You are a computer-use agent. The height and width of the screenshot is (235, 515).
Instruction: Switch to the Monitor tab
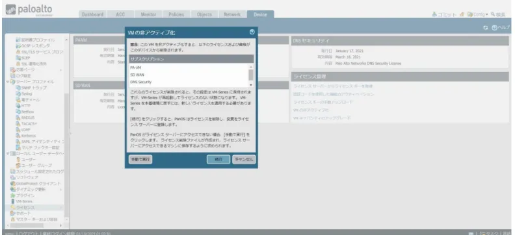click(x=148, y=14)
